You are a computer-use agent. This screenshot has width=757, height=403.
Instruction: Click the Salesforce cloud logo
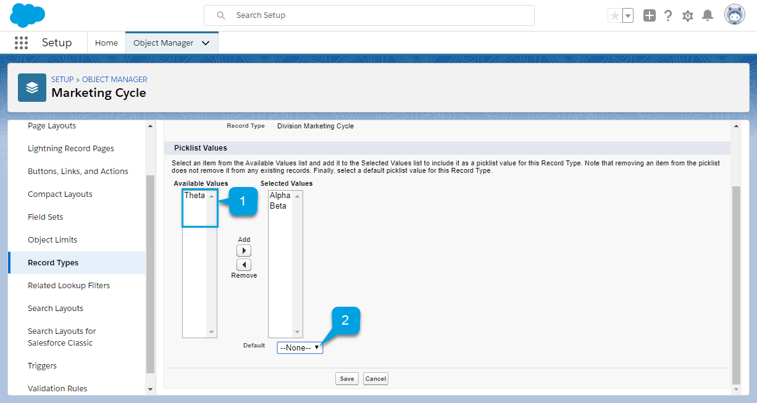click(28, 15)
